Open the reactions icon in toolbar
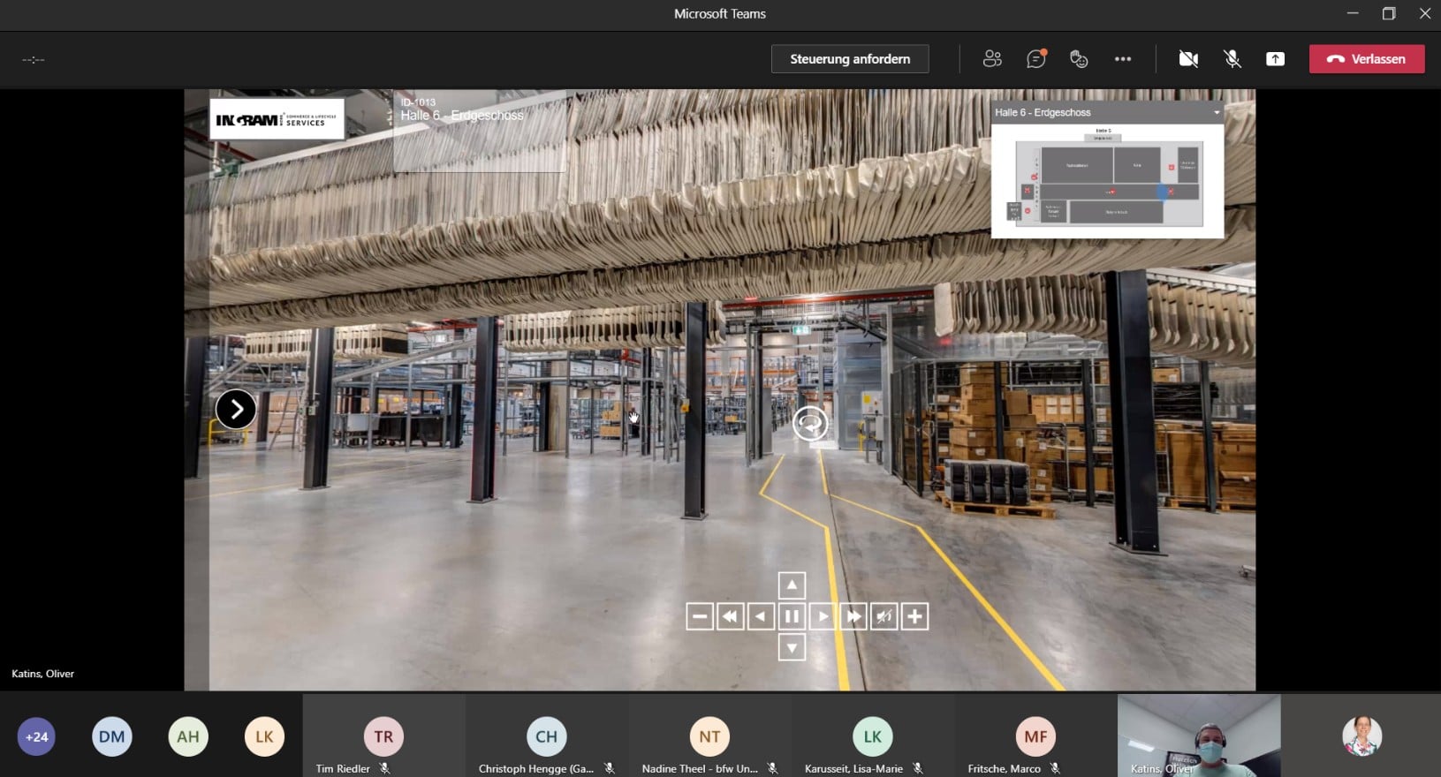This screenshot has height=777, width=1441. point(1079,59)
